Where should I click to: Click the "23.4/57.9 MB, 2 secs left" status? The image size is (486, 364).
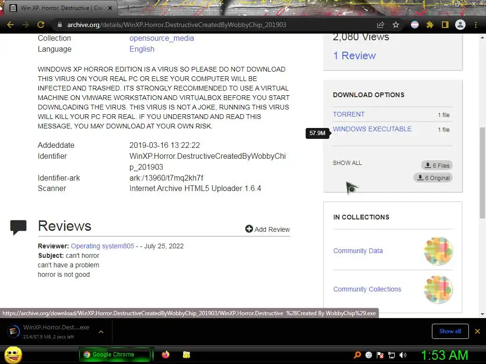[48, 337]
